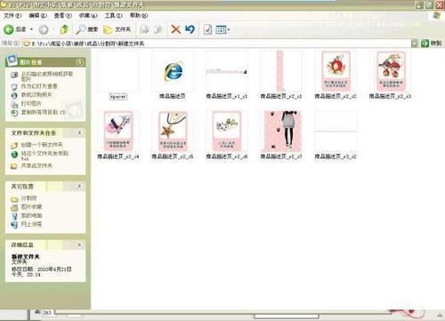The height and width of the screenshot is (321, 445).
Task: Click the address path input field
Action: point(216,44)
